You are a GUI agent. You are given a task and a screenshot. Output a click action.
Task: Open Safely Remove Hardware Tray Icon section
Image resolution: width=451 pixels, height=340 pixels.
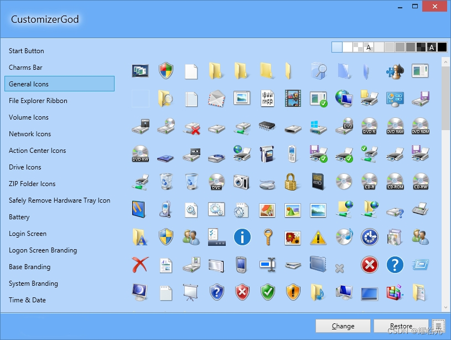pyautogui.click(x=60, y=200)
